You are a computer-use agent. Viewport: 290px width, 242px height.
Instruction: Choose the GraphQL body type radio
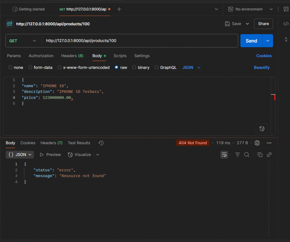click(156, 67)
